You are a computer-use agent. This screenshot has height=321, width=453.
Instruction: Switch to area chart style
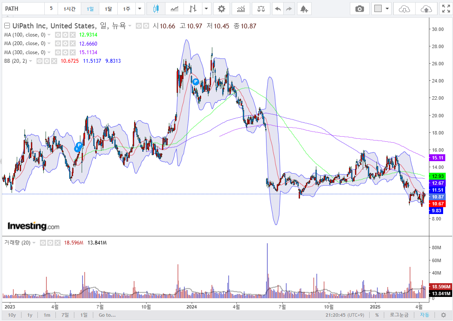pos(174,9)
